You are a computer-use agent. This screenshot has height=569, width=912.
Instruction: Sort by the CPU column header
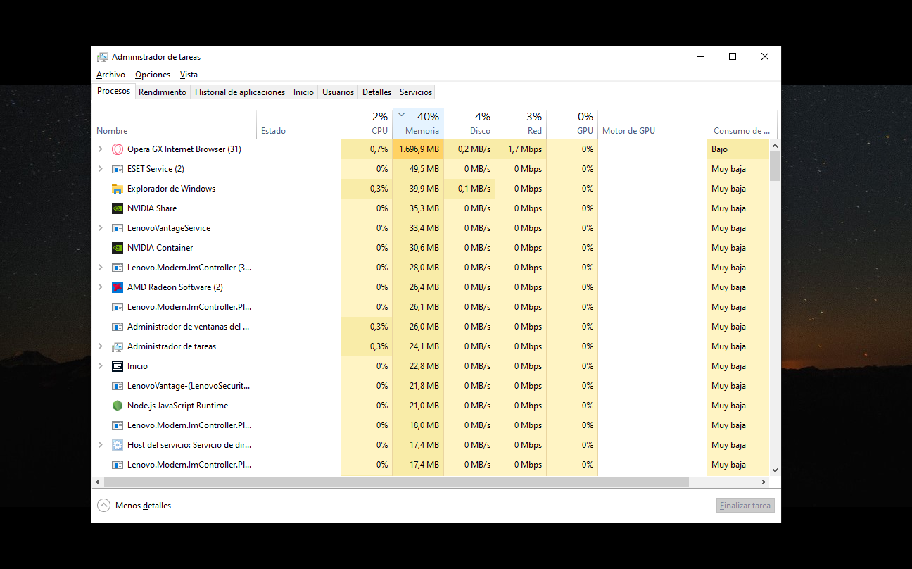point(367,124)
